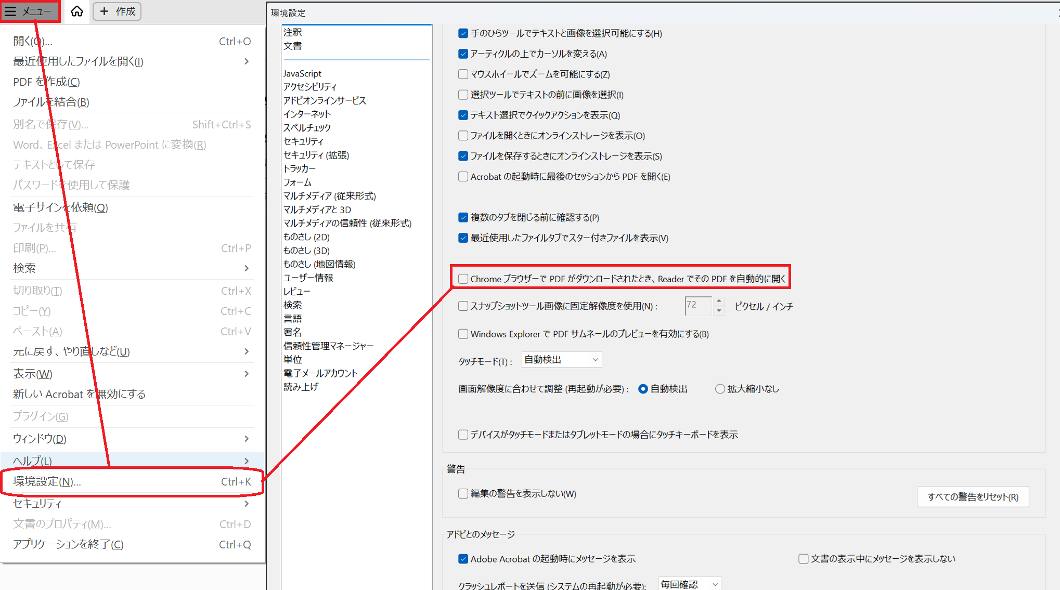Screen dimensions: 1060x590
Task: Enable 選択ツールでテキストの前に画像を選択
Action: [463, 95]
